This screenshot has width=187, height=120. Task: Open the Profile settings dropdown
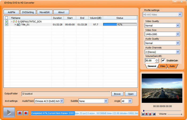[180, 14]
